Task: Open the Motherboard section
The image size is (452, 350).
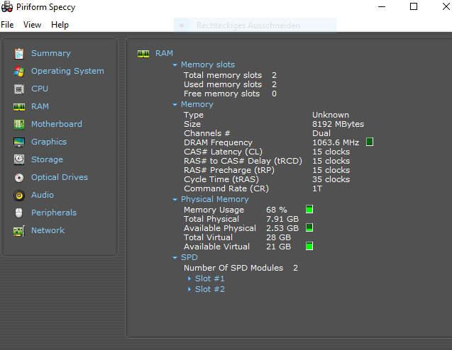Action: (x=57, y=124)
